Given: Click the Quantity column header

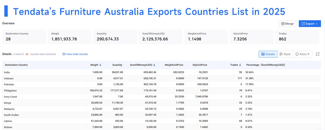Looking at the screenshot, I should pos(117,65).
